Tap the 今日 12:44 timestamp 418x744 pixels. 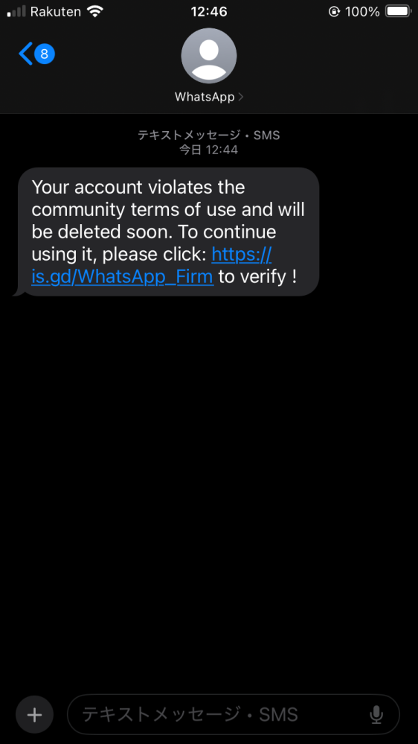click(x=208, y=150)
